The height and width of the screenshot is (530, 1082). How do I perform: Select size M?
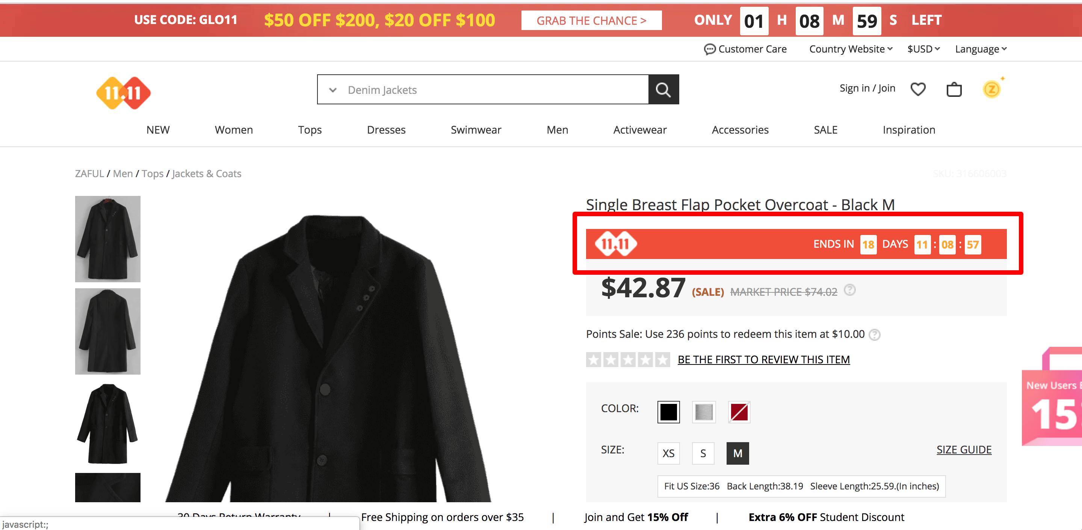coord(737,453)
